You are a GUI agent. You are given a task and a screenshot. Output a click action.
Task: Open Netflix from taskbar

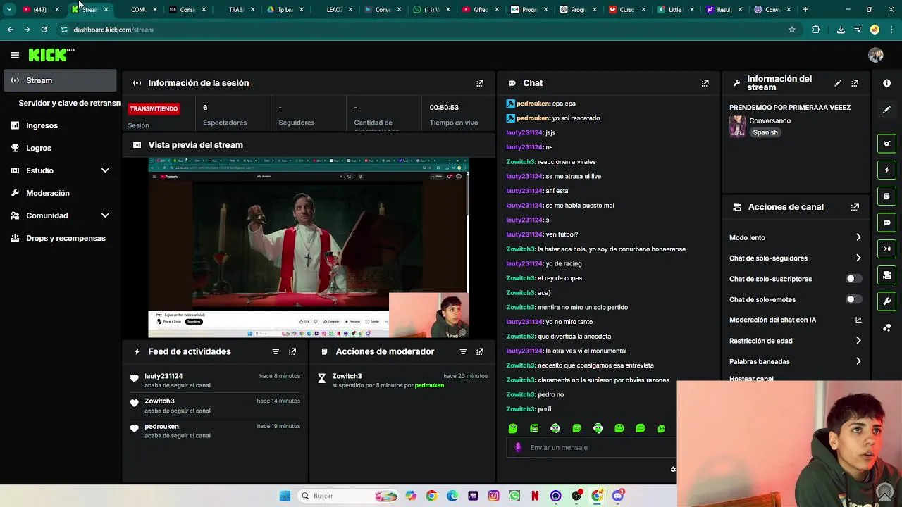[x=535, y=496]
